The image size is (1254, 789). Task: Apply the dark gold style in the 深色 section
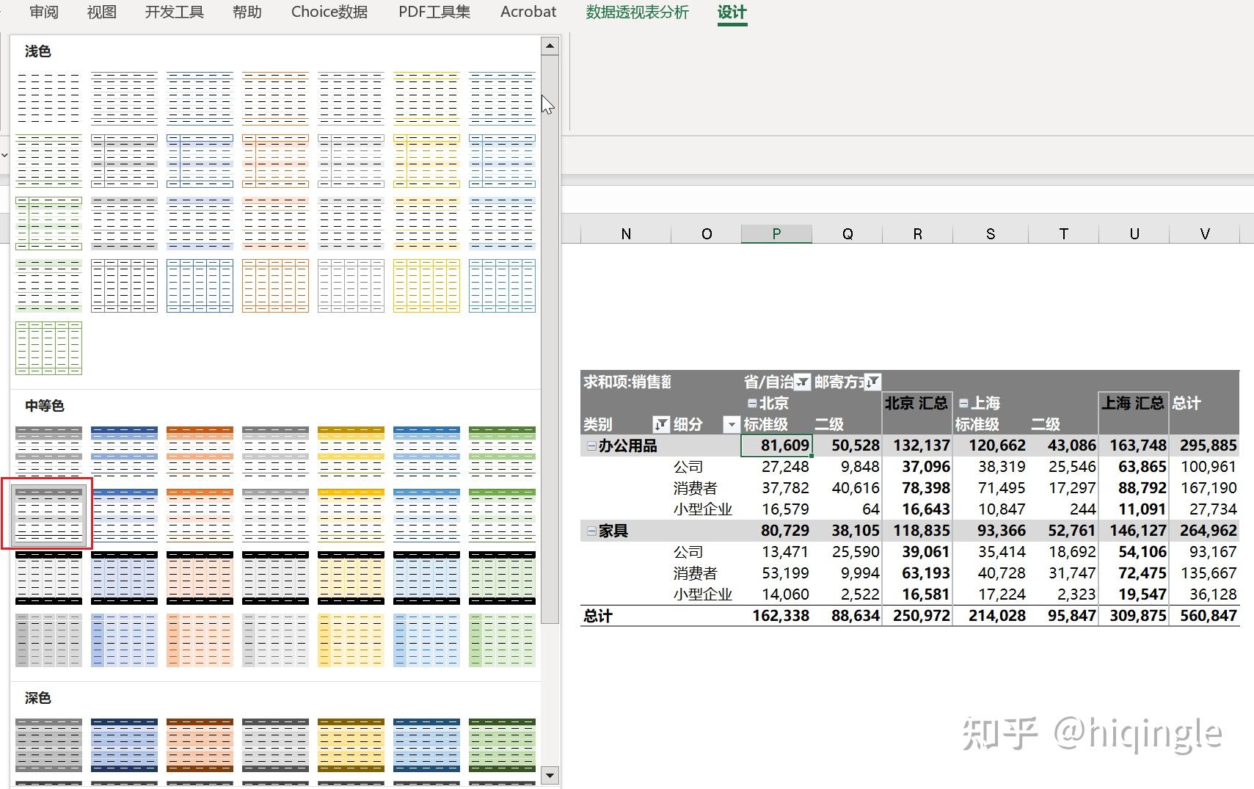pos(351,745)
